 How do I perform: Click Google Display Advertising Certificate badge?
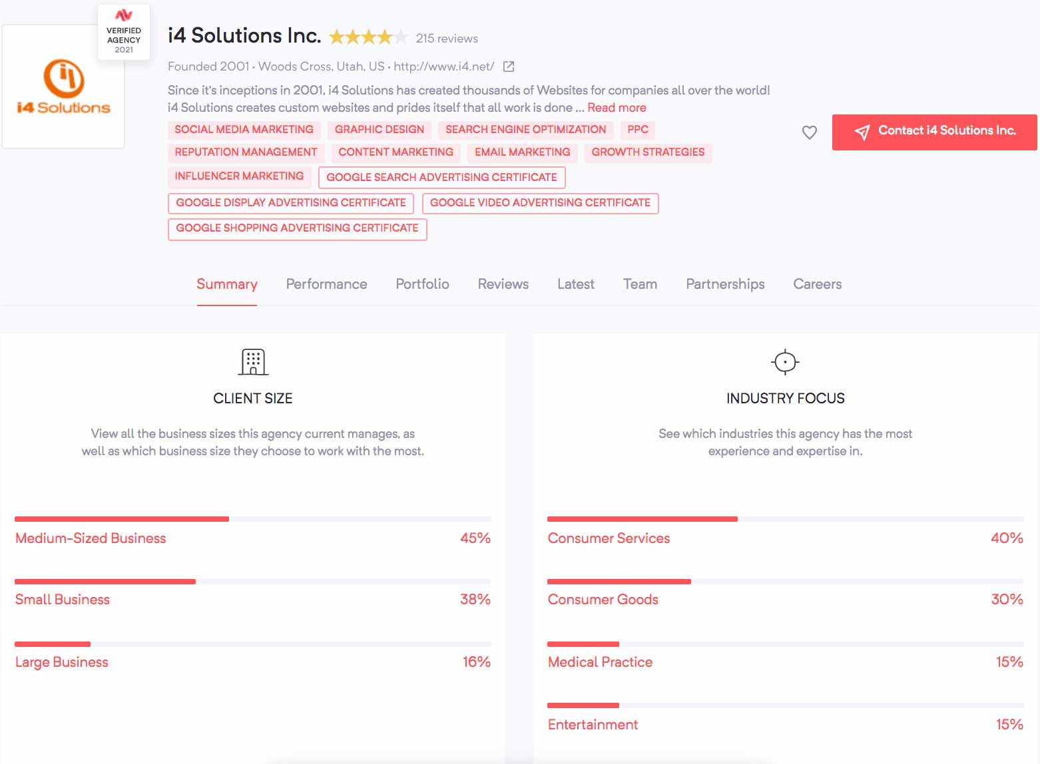[291, 203]
